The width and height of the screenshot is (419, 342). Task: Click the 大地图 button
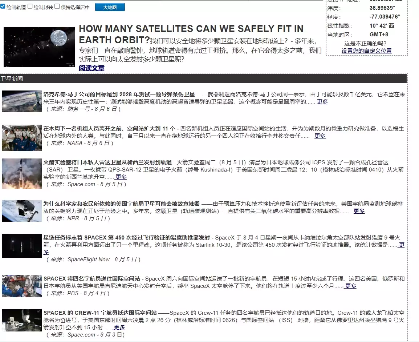pyautogui.click(x=110, y=7)
